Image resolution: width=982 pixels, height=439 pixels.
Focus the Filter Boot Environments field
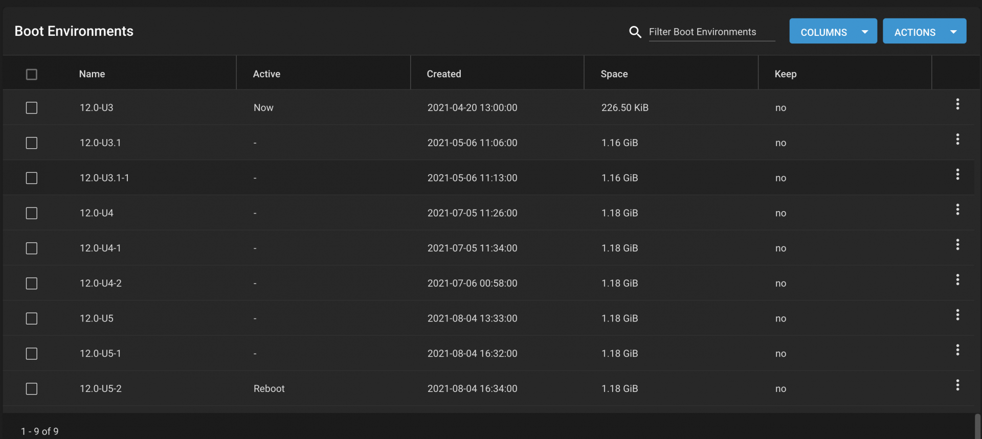pos(712,32)
